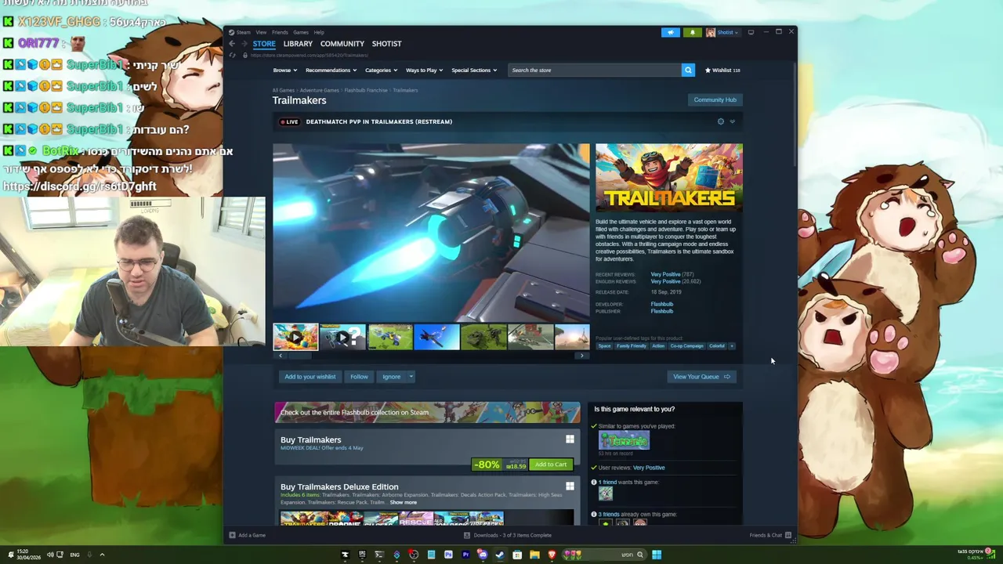Click into the Search the store field
The image size is (1003, 564).
tap(594, 70)
